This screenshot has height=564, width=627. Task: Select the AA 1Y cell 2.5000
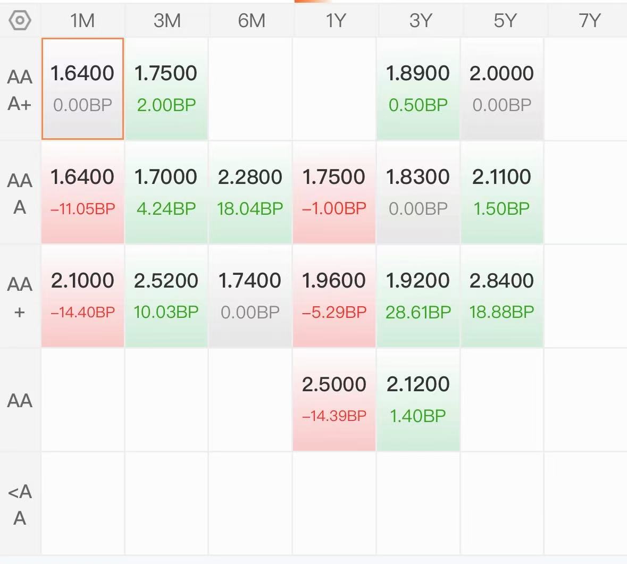334,399
